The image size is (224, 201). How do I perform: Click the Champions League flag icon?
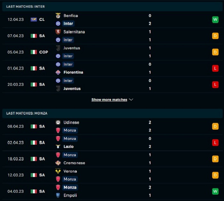click(x=34, y=20)
